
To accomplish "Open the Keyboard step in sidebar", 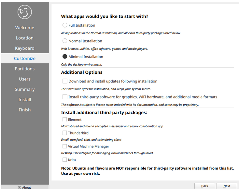I will pos(25,48).
